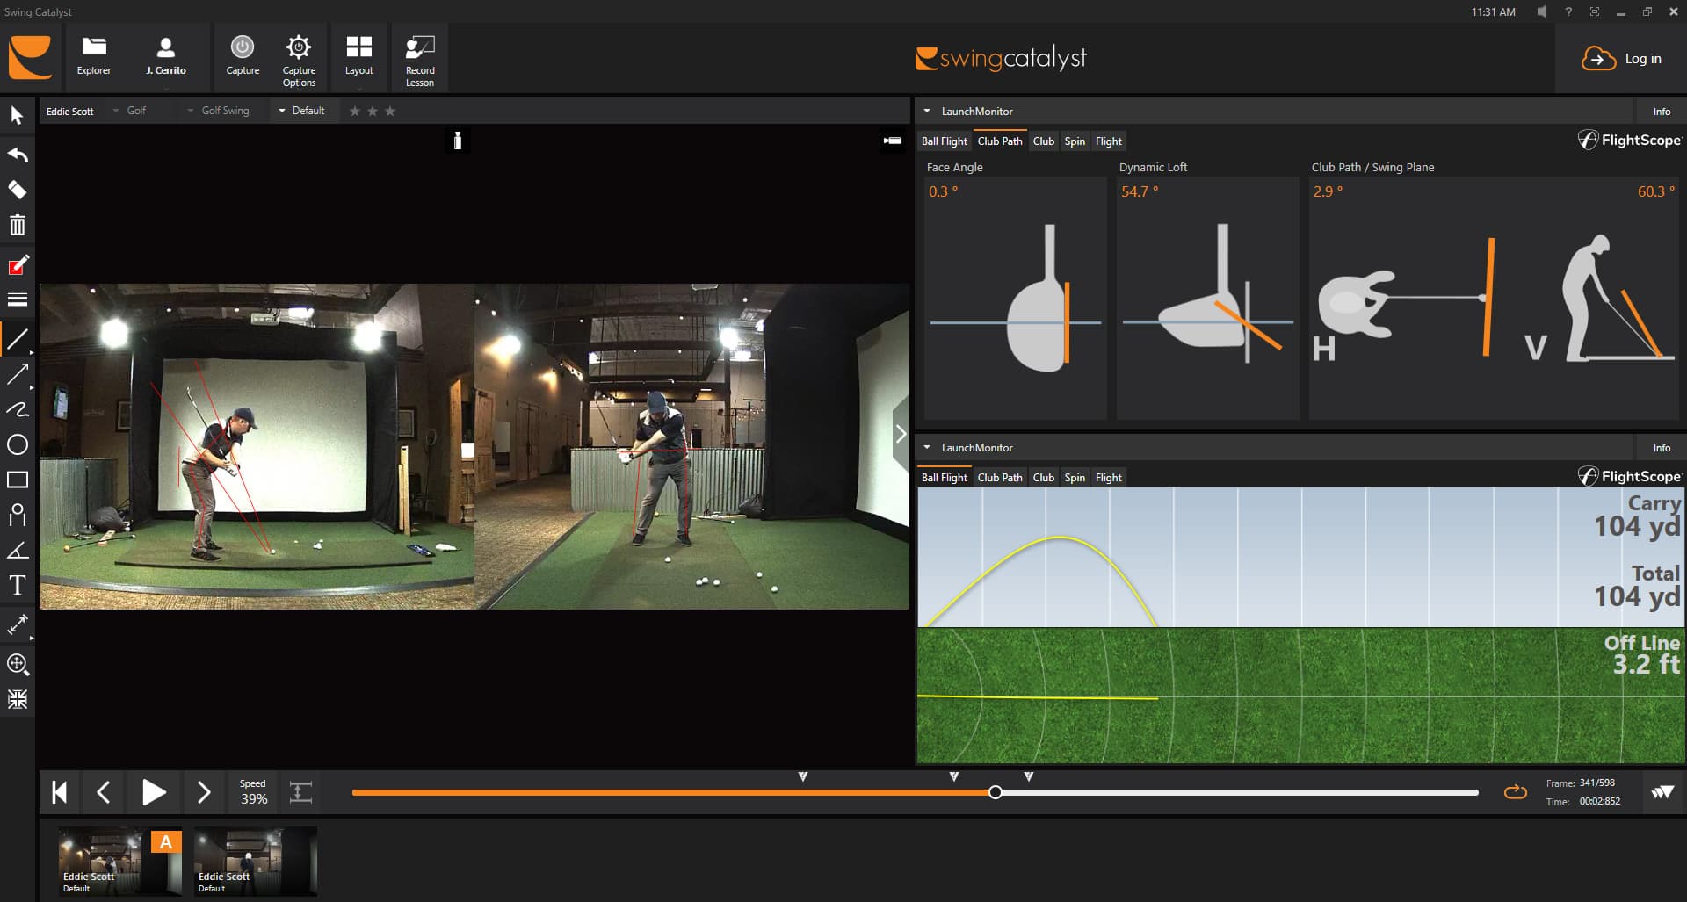Select the eraser tool
The image size is (1687, 902).
(x=17, y=190)
